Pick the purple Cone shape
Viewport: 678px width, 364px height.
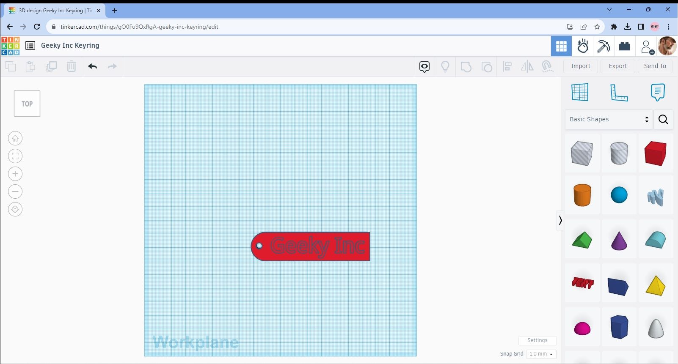pos(619,240)
